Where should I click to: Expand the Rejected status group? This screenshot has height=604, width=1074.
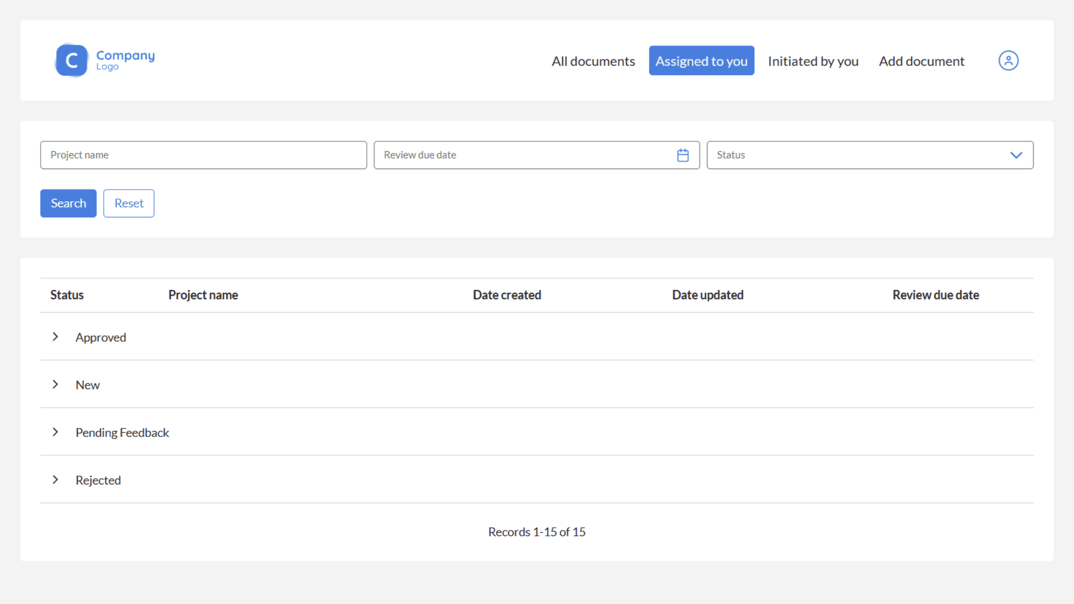click(55, 480)
